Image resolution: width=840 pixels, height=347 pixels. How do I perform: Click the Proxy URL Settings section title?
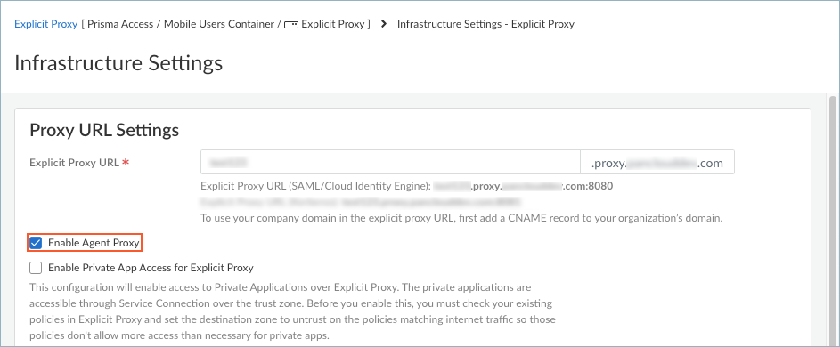(x=104, y=130)
